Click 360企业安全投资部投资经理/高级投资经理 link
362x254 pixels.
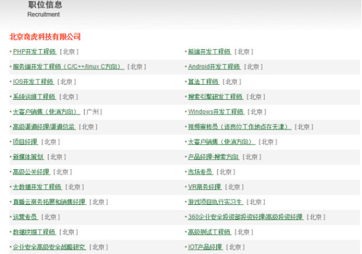[x=246, y=217]
